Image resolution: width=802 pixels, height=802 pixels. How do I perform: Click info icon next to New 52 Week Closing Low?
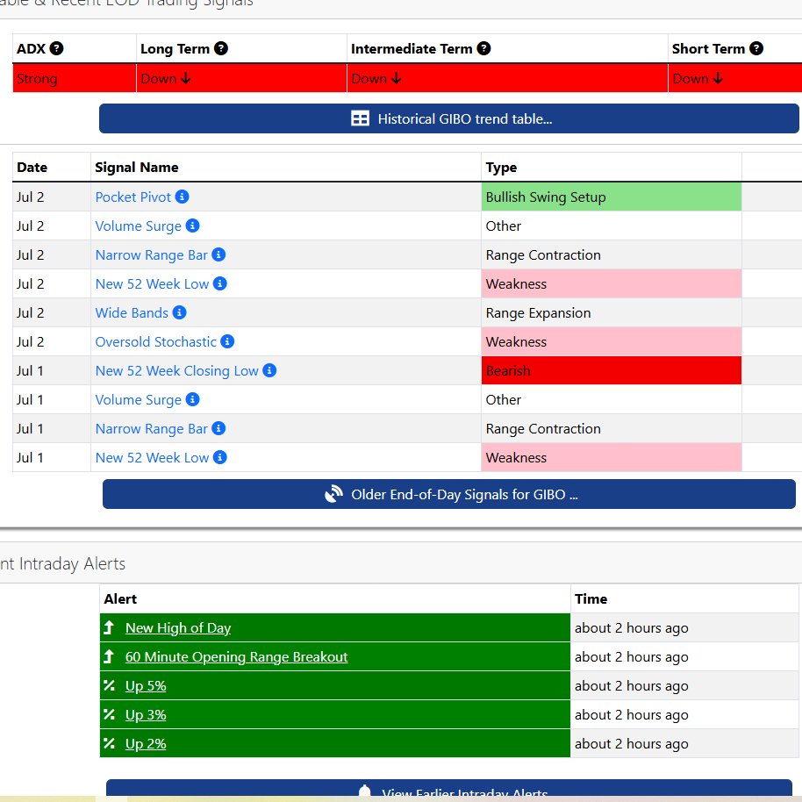coord(269,370)
